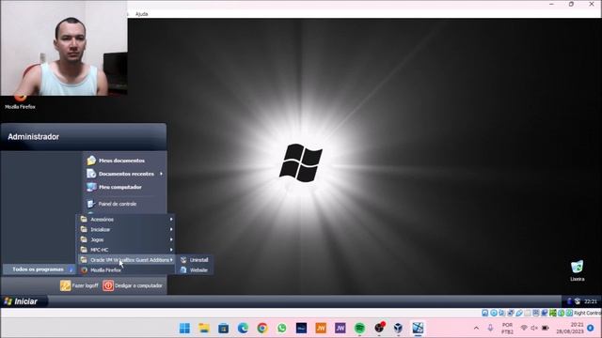Expand the Jogos program folder

click(126, 239)
